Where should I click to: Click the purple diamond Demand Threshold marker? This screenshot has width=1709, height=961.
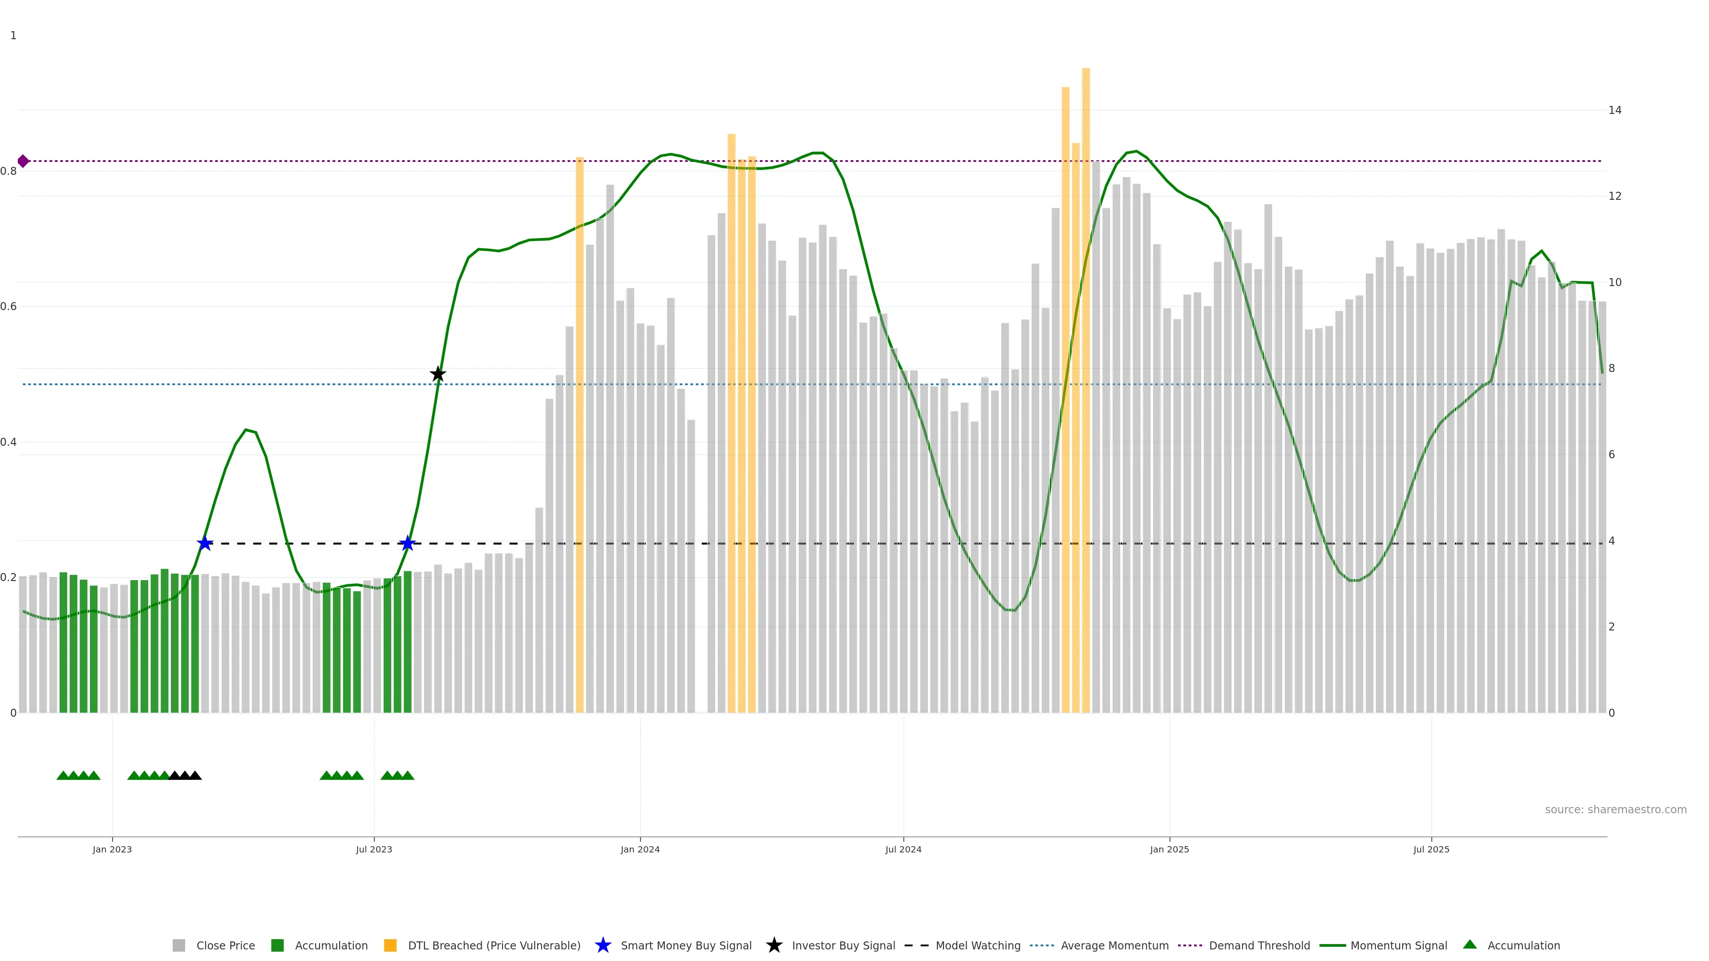pos(23,161)
